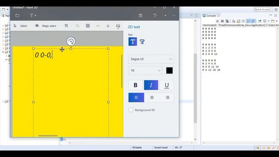Click the Open Console icon
The height and width of the screenshot is (157, 279).
[x=273, y=21]
